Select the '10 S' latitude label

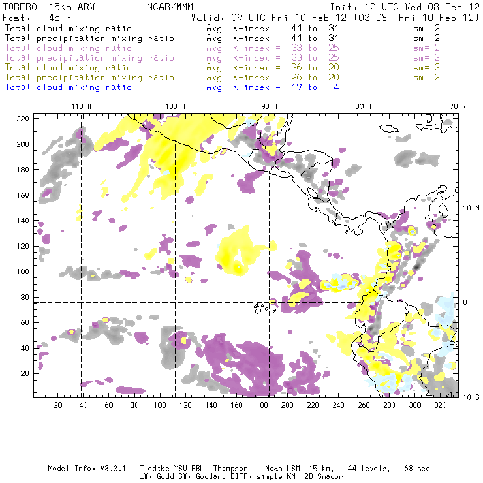471,397
